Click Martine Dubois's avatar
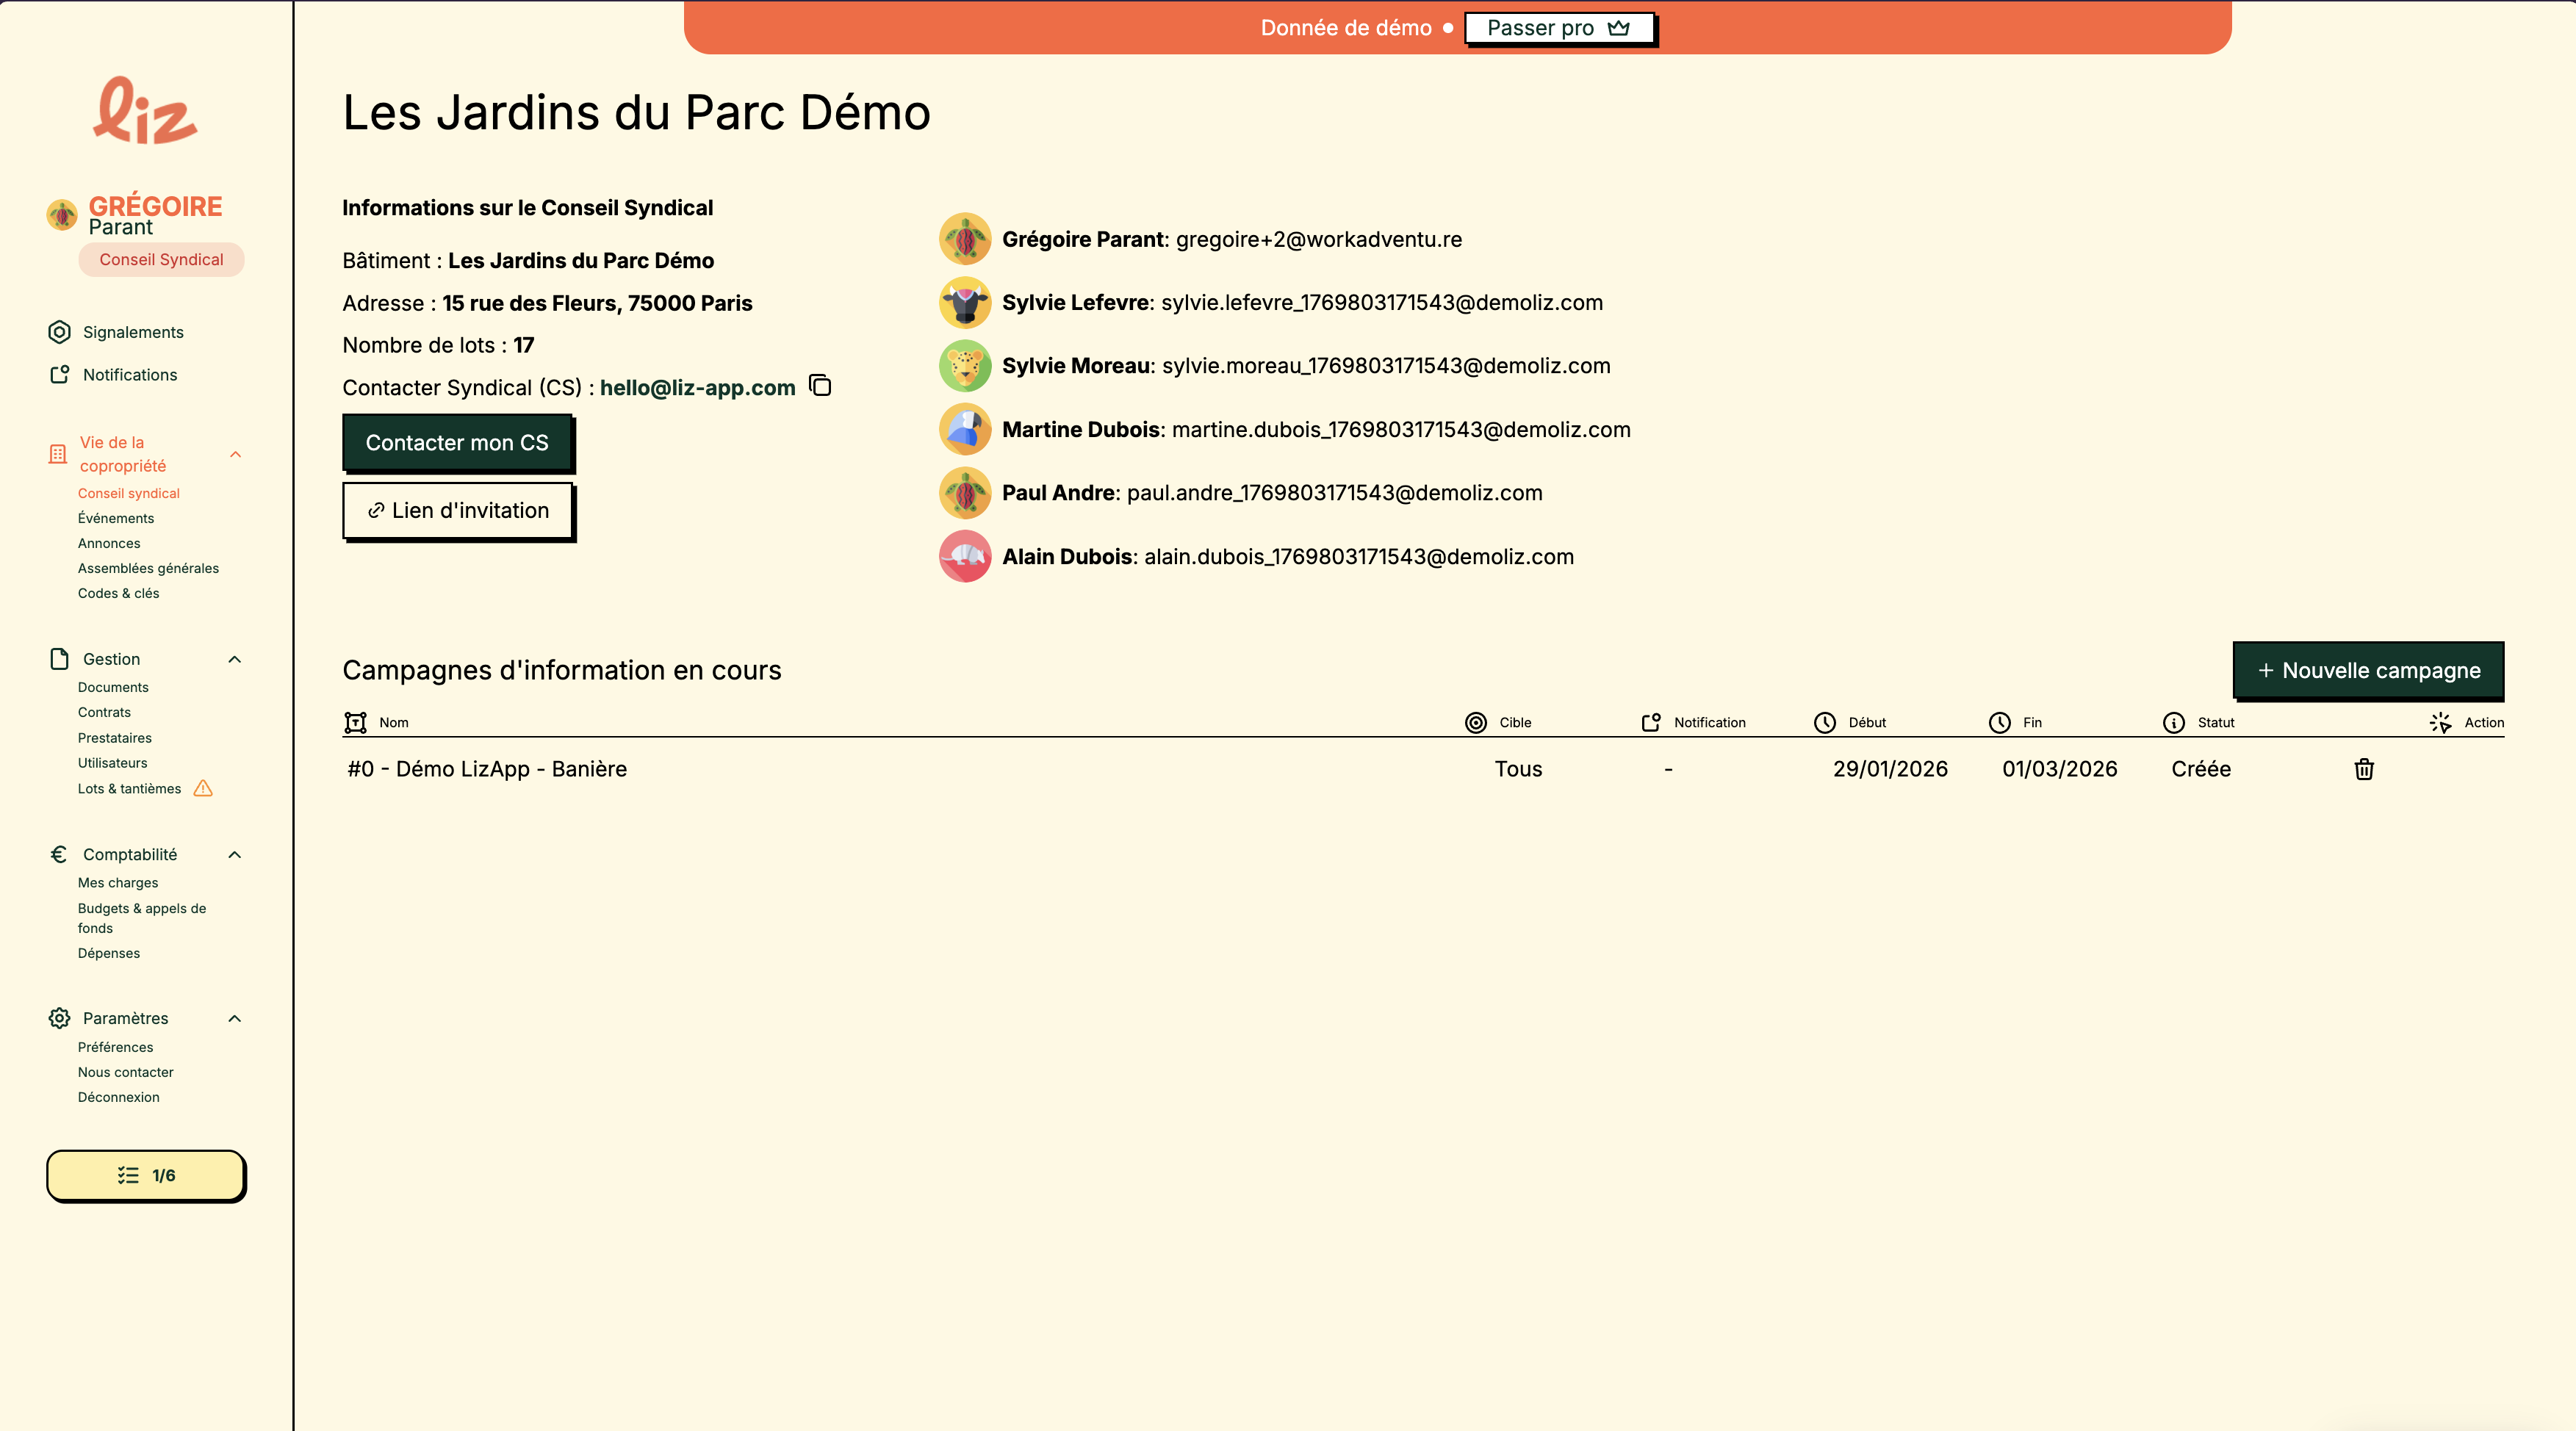Screen dimensions: 2576x1431 [x=965, y=429]
